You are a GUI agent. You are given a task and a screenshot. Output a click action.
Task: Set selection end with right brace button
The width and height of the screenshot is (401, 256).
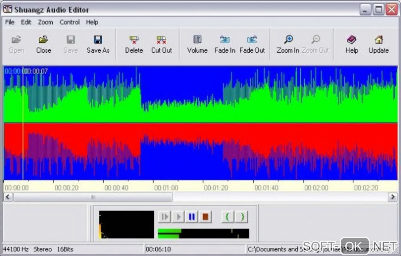(x=241, y=217)
